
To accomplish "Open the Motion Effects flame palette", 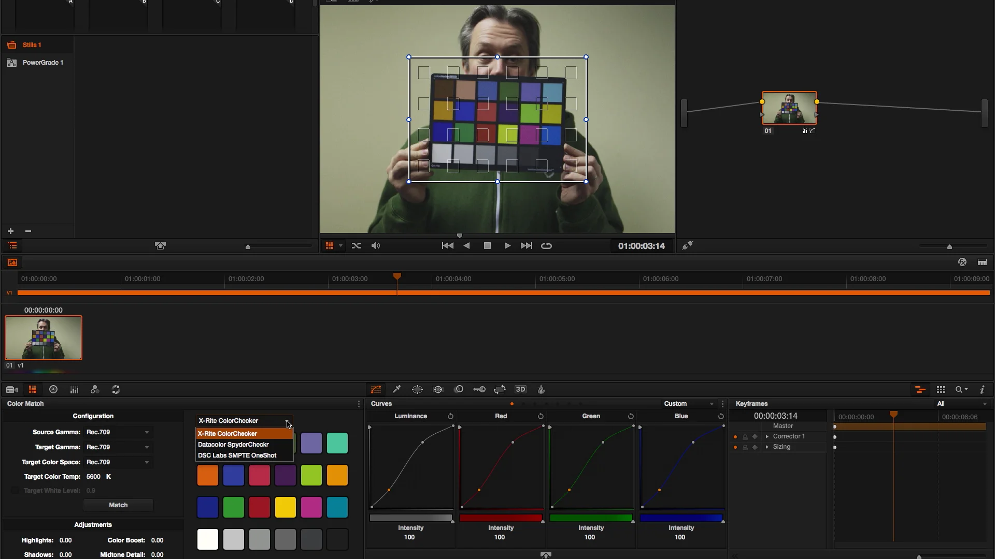I will coord(541,389).
